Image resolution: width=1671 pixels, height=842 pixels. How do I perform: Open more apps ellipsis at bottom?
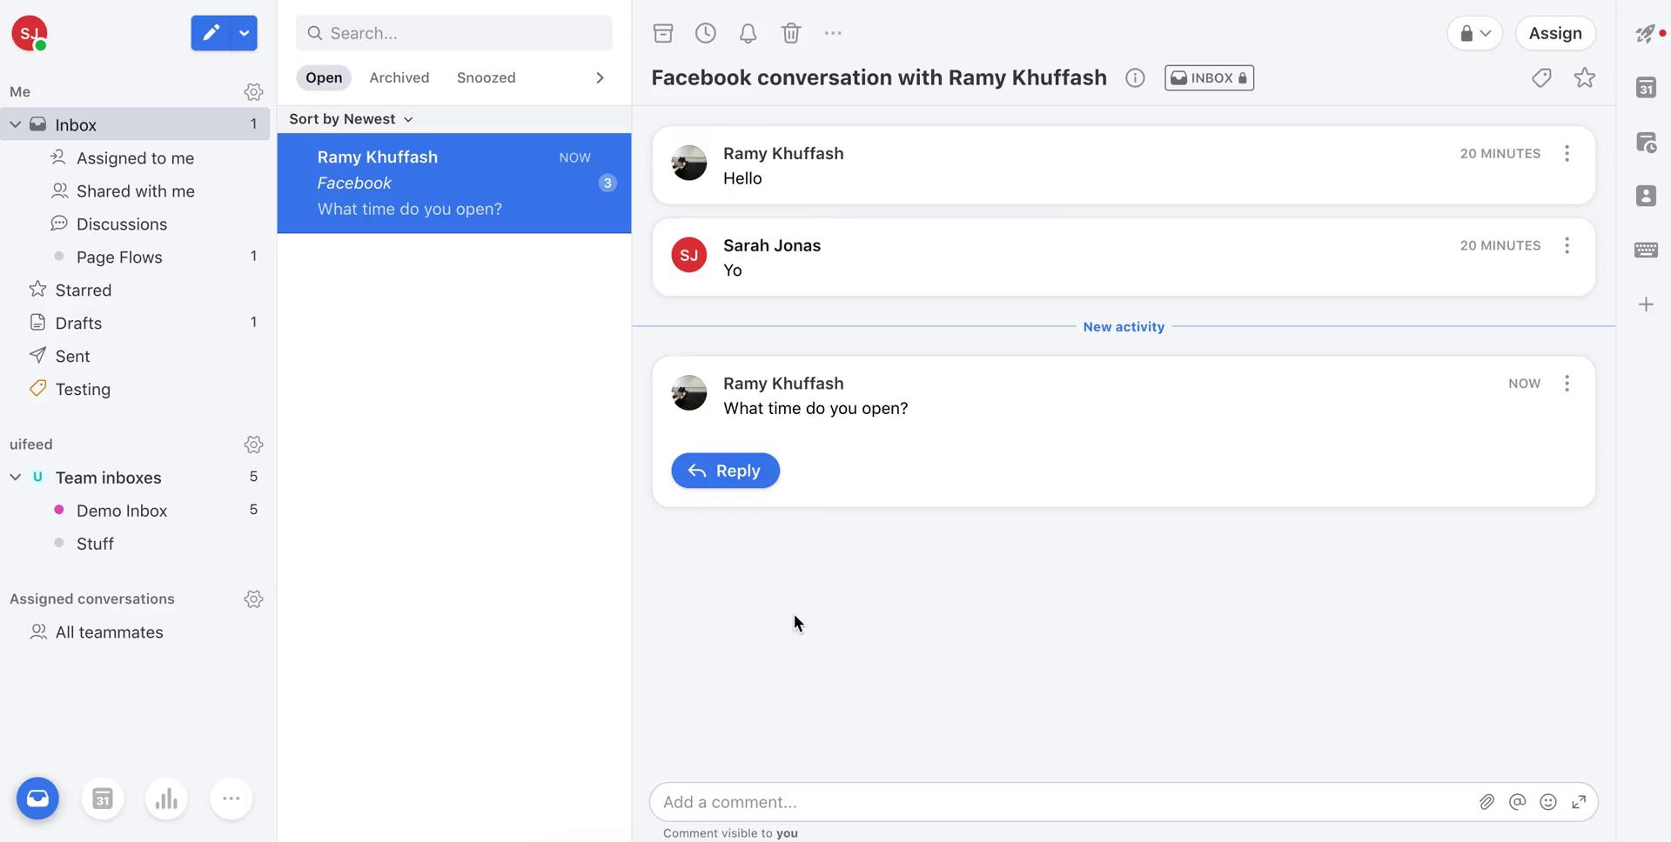tap(231, 799)
